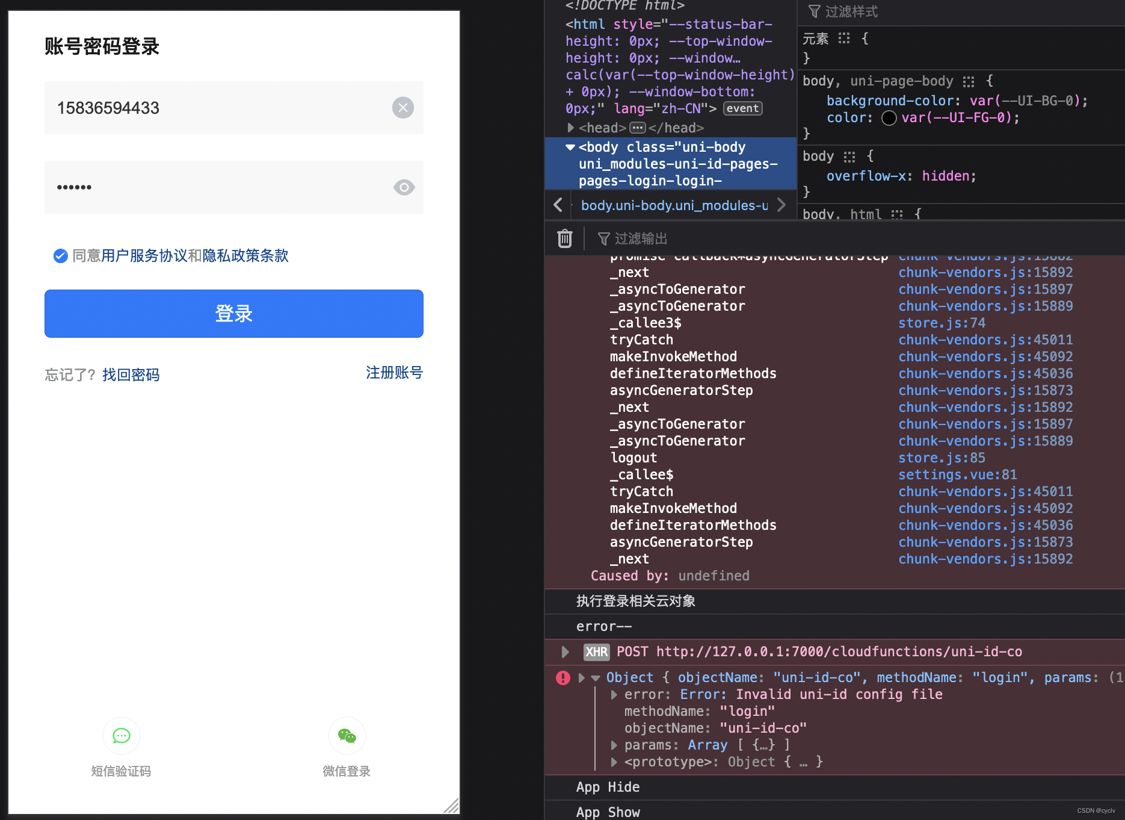1125x820 pixels.
Task: Expand the head element node
Action: click(570, 128)
